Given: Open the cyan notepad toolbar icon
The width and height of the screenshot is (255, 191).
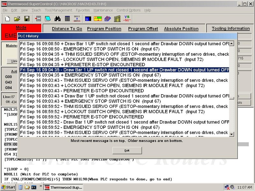Looking at the screenshot, I should click(48, 19).
